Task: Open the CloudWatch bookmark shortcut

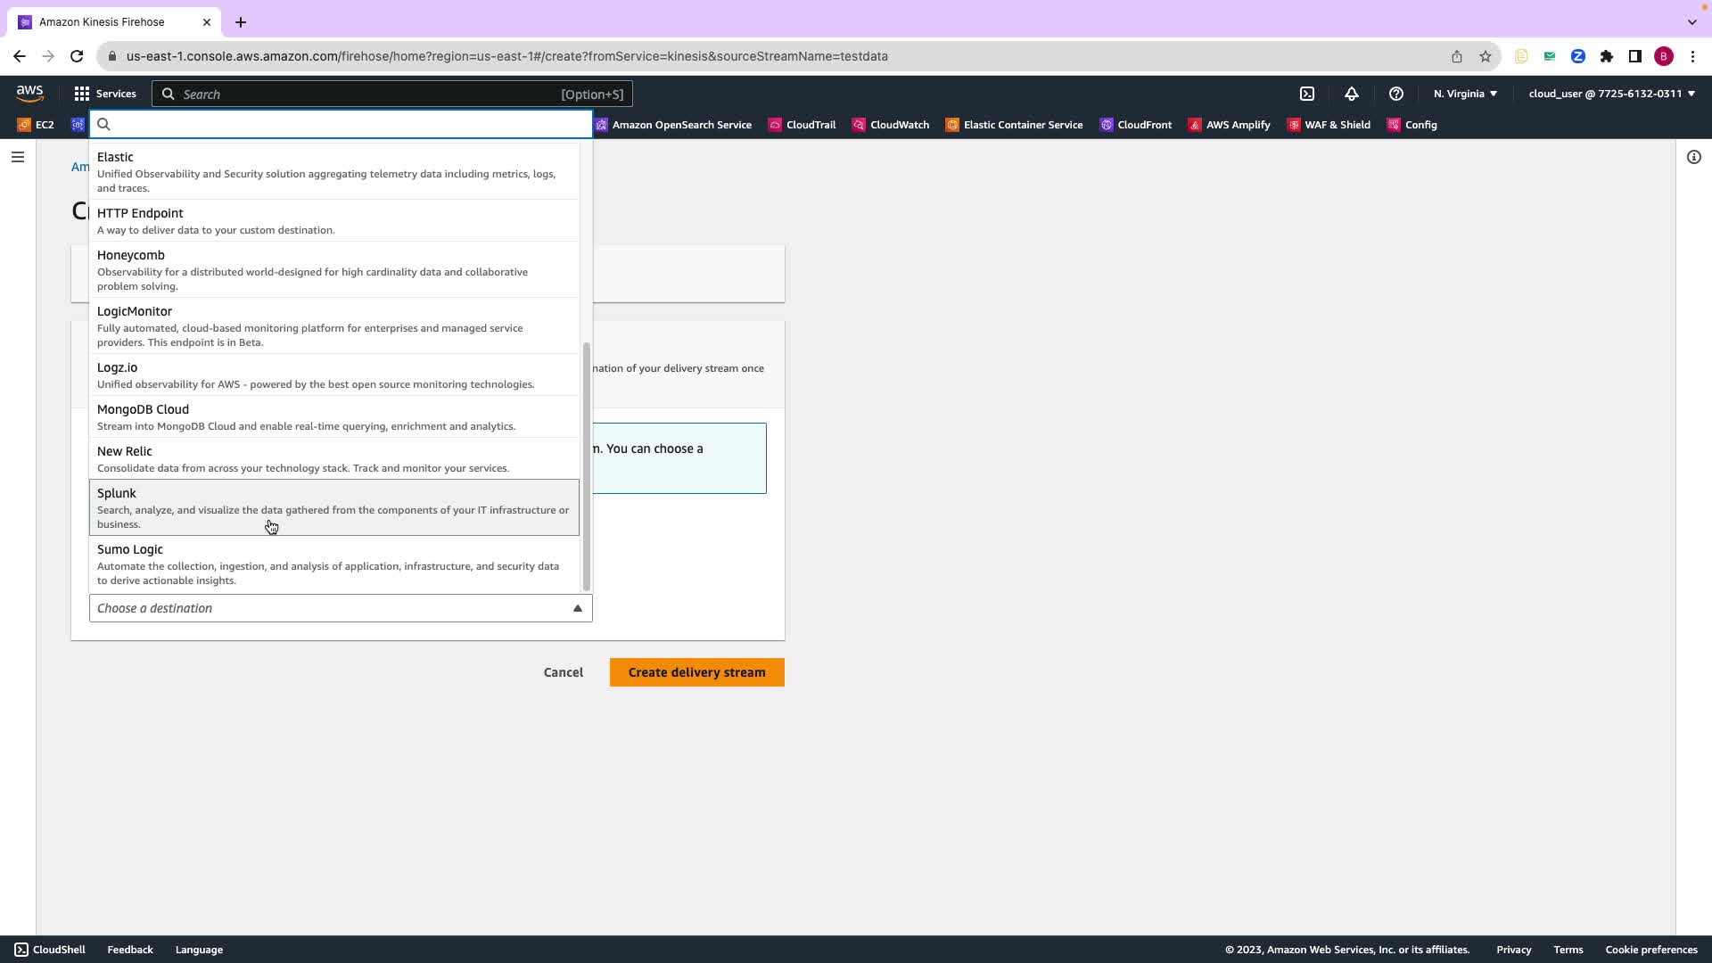Action: (890, 125)
